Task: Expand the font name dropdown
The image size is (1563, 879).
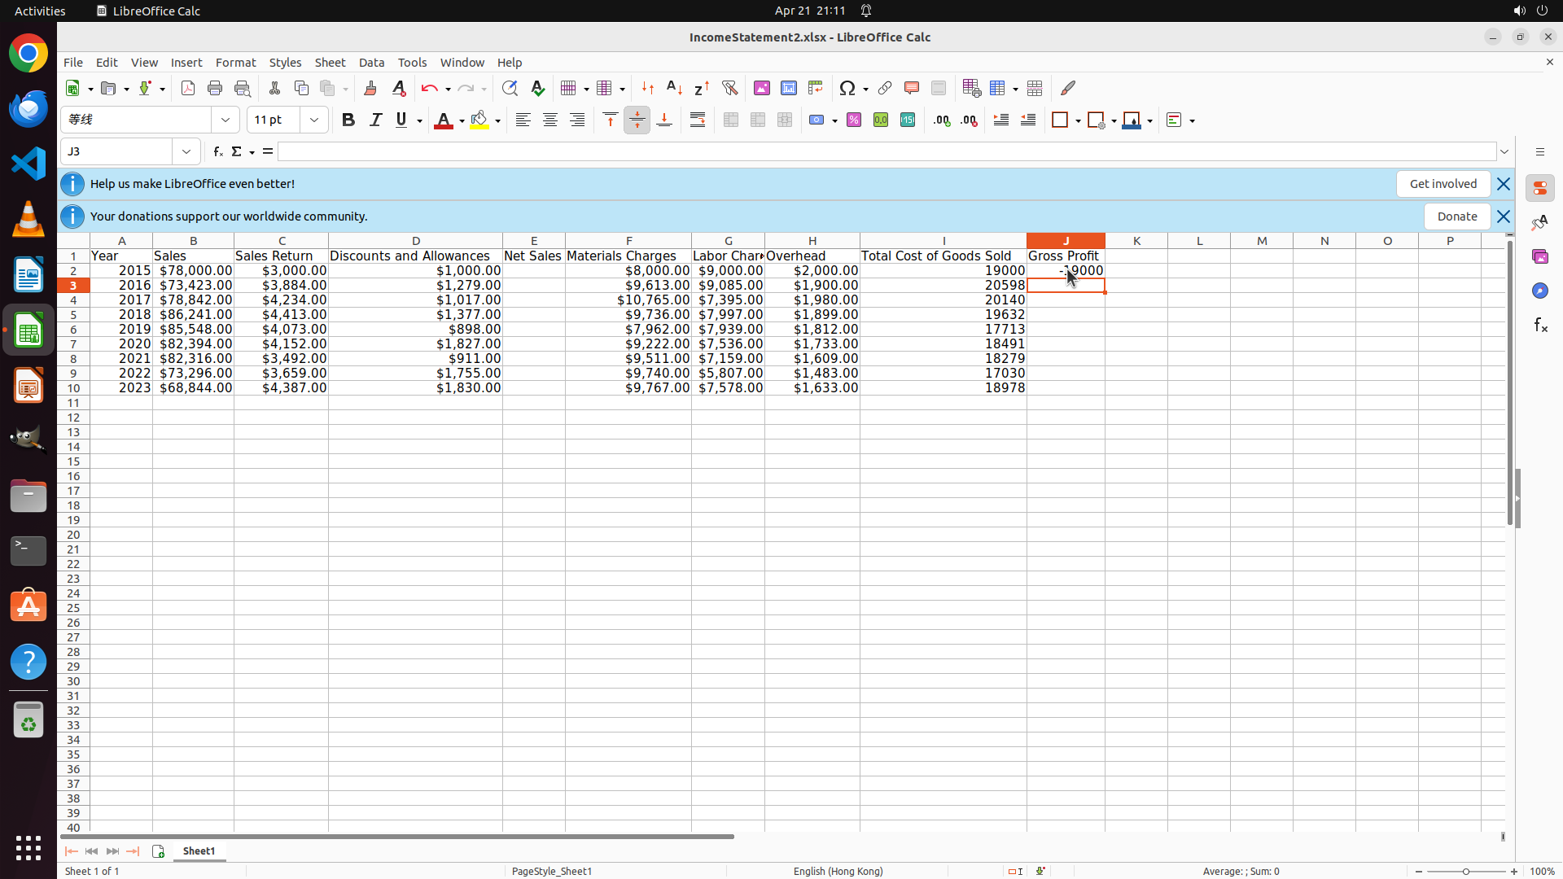Action: pyautogui.click(x=225, y=120)
